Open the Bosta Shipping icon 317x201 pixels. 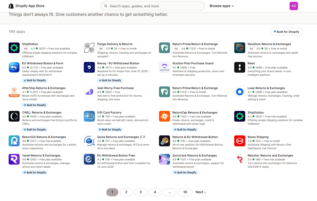240,141
